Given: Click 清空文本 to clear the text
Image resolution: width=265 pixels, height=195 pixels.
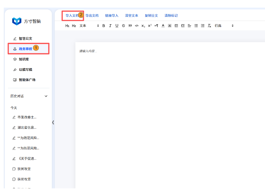Looking at the screenshot, I should (132, 16).
